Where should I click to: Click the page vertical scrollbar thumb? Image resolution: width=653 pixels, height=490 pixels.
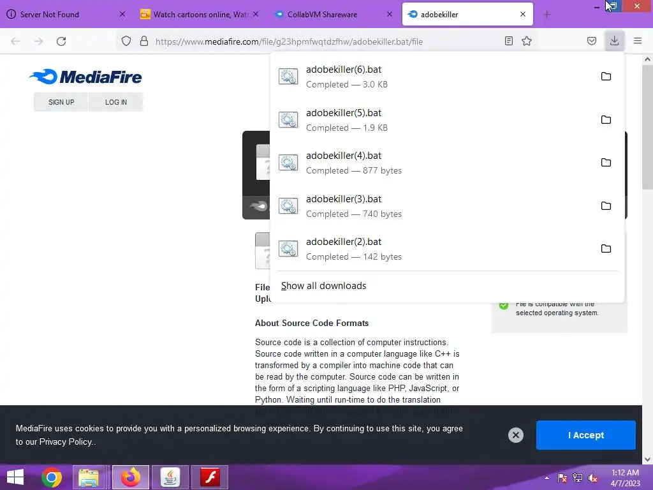647,127
